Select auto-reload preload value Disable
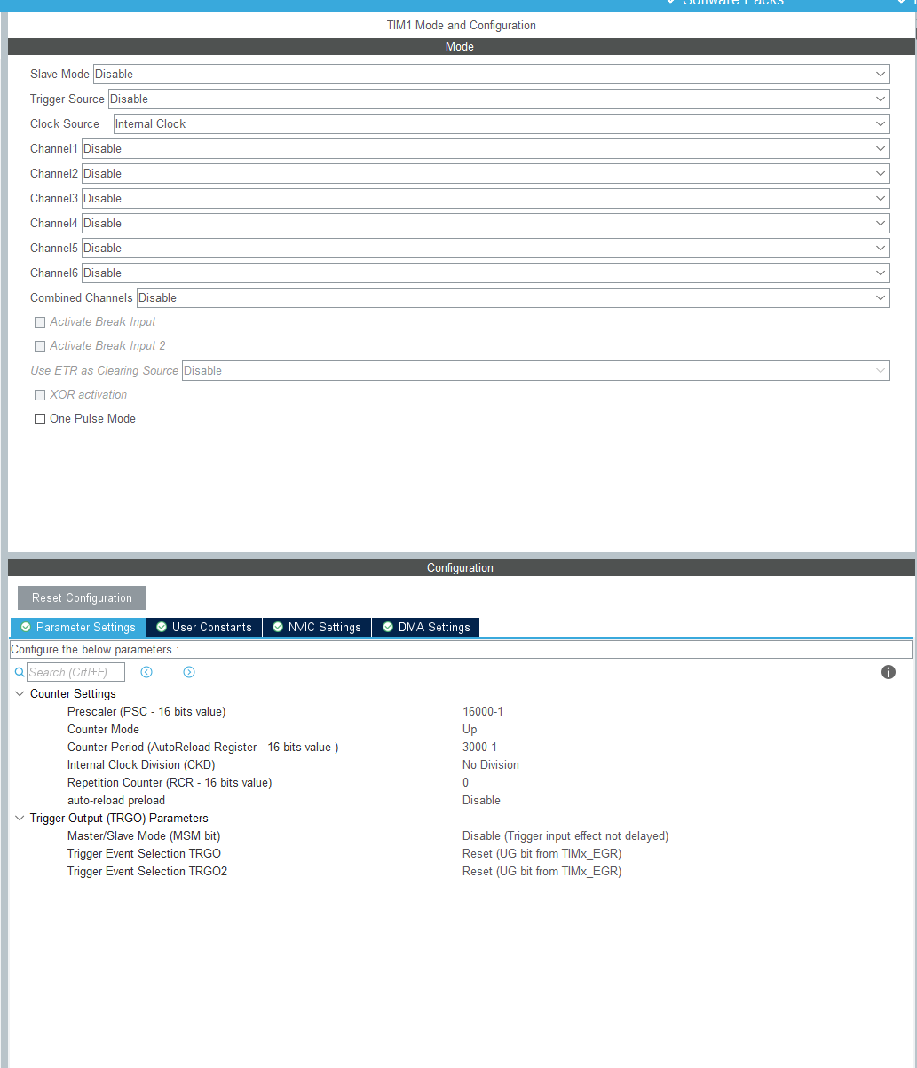Image resolution: width=917 pixels, height=1068 pixels. point(481,801)
